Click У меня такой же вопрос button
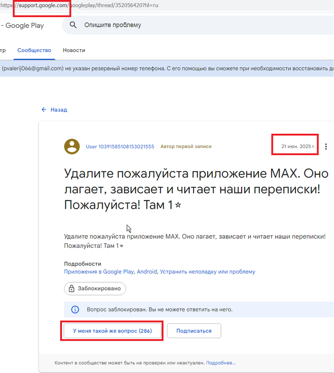Screen dimensions: 334x373 (x=113, y=330)
